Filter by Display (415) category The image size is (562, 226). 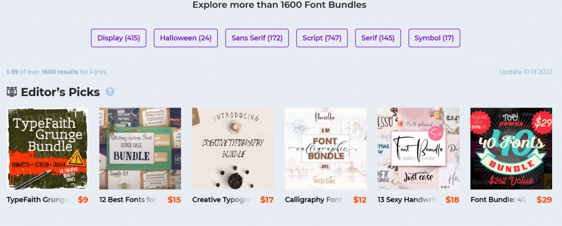point(119,38)
